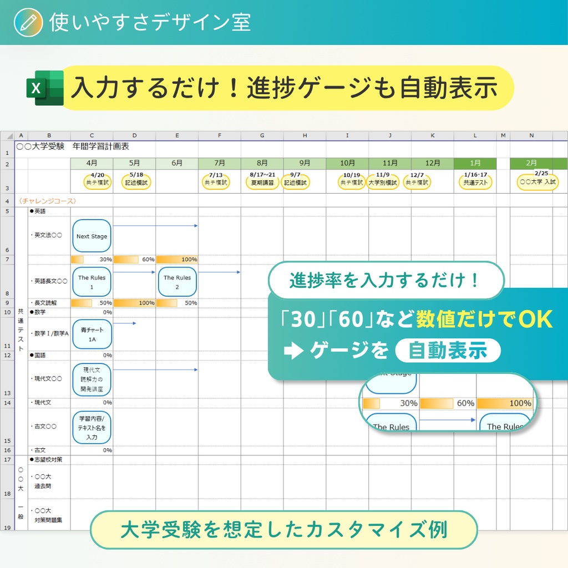Image resolution: width=568 pixels, height=568 pixels.
Task: Click the ・古文○○ cell
Action: [49, 427]
